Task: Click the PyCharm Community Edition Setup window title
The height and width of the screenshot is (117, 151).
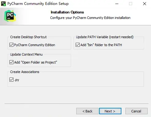Action: tap(38, 4)
